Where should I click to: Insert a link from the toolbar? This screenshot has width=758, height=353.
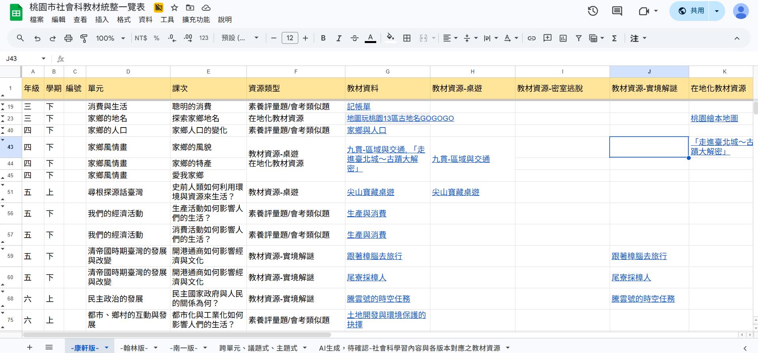pyautogui.click(x=532, y=38)
